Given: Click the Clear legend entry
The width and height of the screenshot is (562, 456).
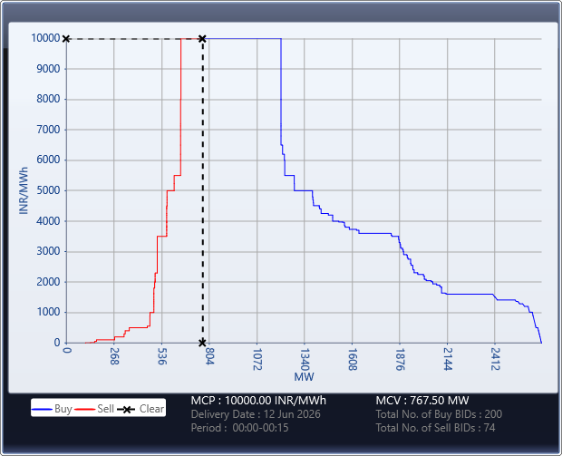Looking at the screenshot, I should (x=140, y=409).
